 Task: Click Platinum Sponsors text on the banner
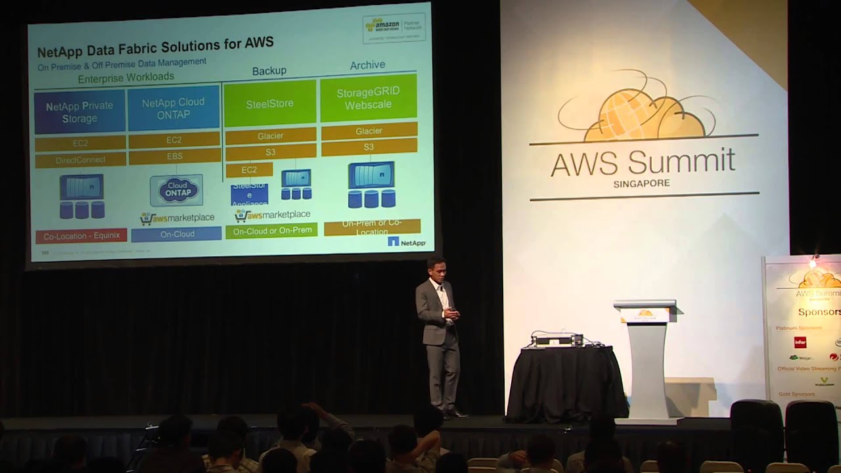[799, 327]
